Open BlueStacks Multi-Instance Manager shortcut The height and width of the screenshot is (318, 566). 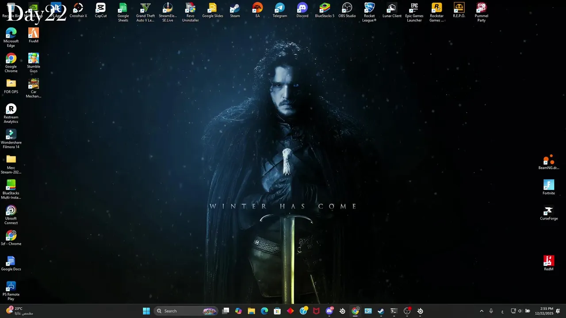(x=11, y=190)
